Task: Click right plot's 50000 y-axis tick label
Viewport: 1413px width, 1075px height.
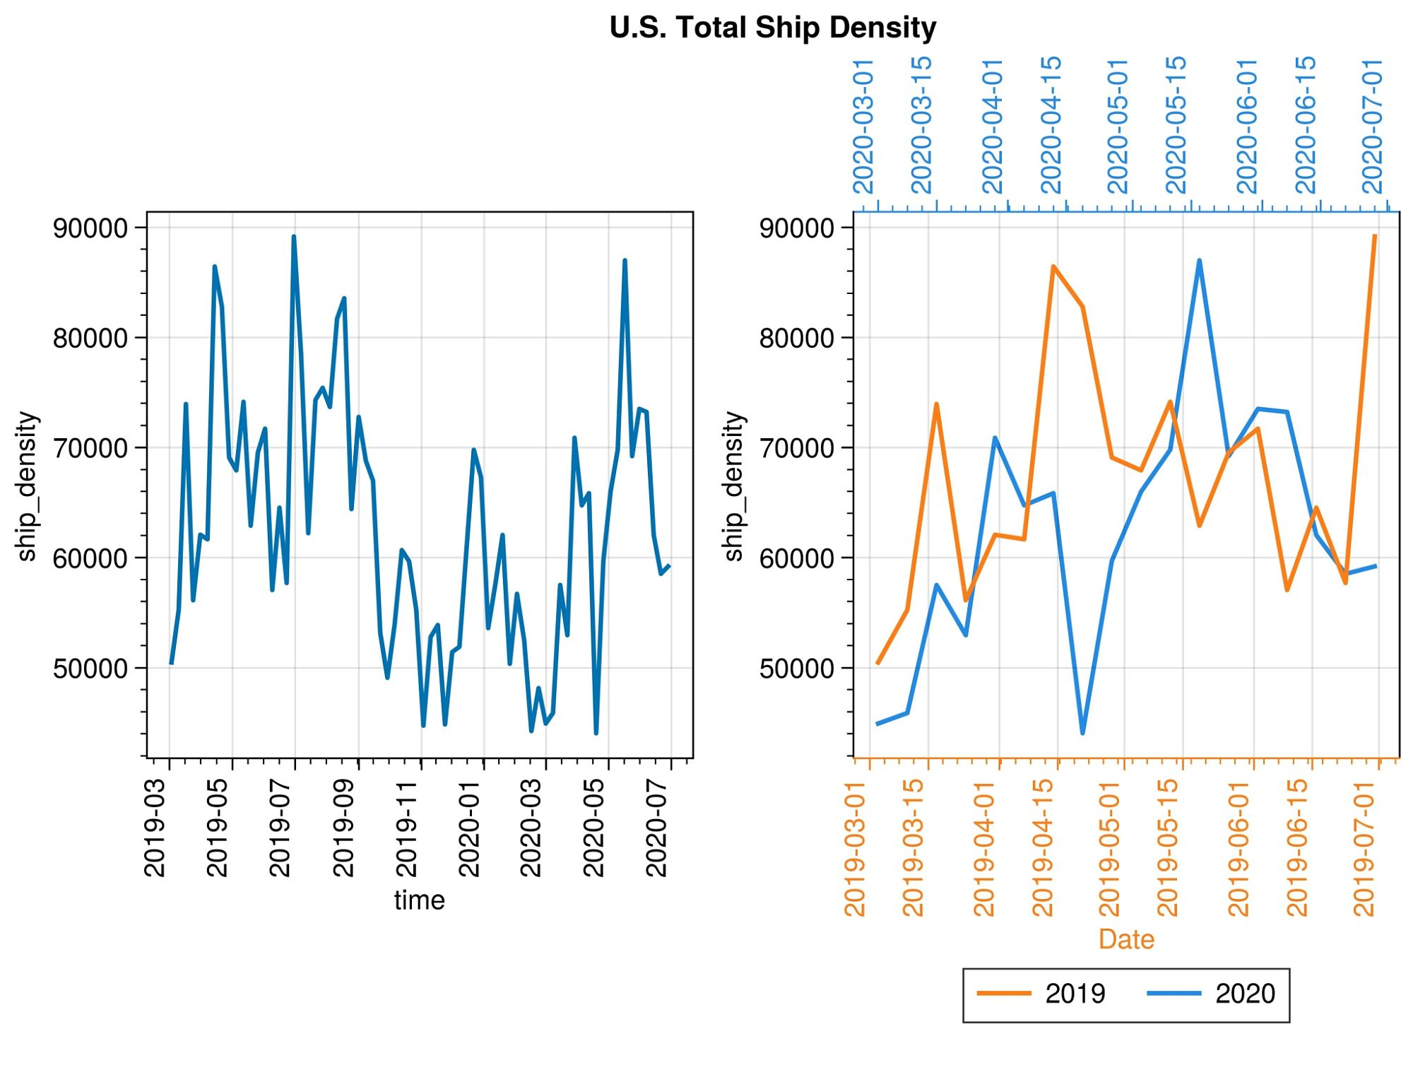Action: click(x=797, y=669)
